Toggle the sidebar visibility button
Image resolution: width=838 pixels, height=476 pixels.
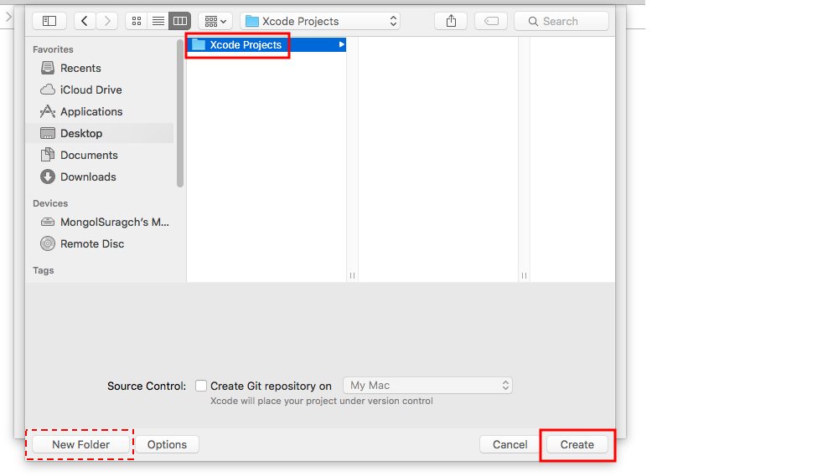49,22
